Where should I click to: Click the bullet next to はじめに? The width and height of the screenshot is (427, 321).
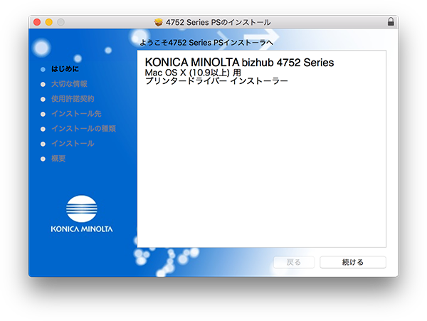(x=43, y=70)
